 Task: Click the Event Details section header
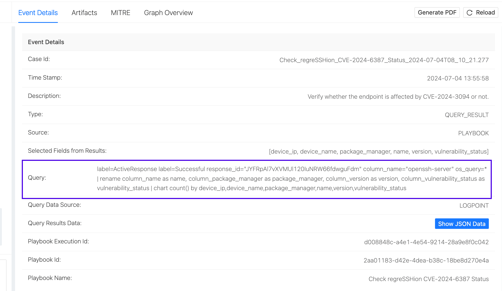pyautogui.click(x=46, y=42)
